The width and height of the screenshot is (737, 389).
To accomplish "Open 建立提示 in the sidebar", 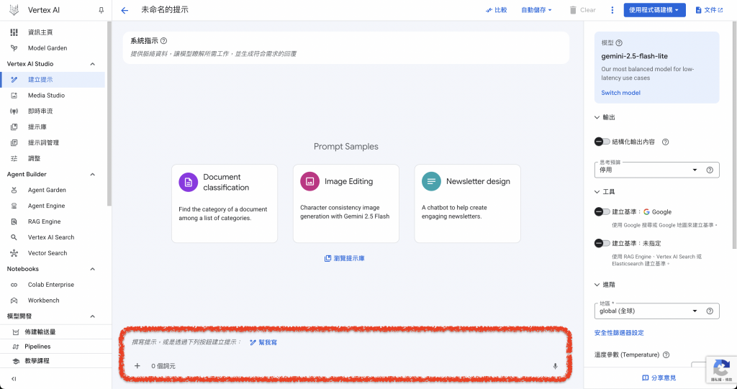I will coord(53,80).
